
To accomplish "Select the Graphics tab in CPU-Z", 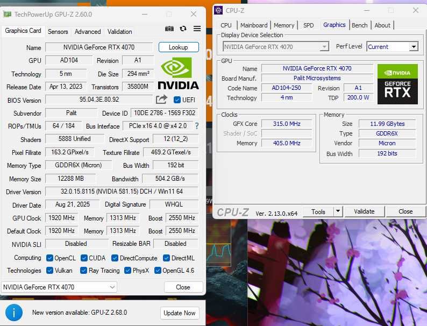I will click(x=335, y=25).
